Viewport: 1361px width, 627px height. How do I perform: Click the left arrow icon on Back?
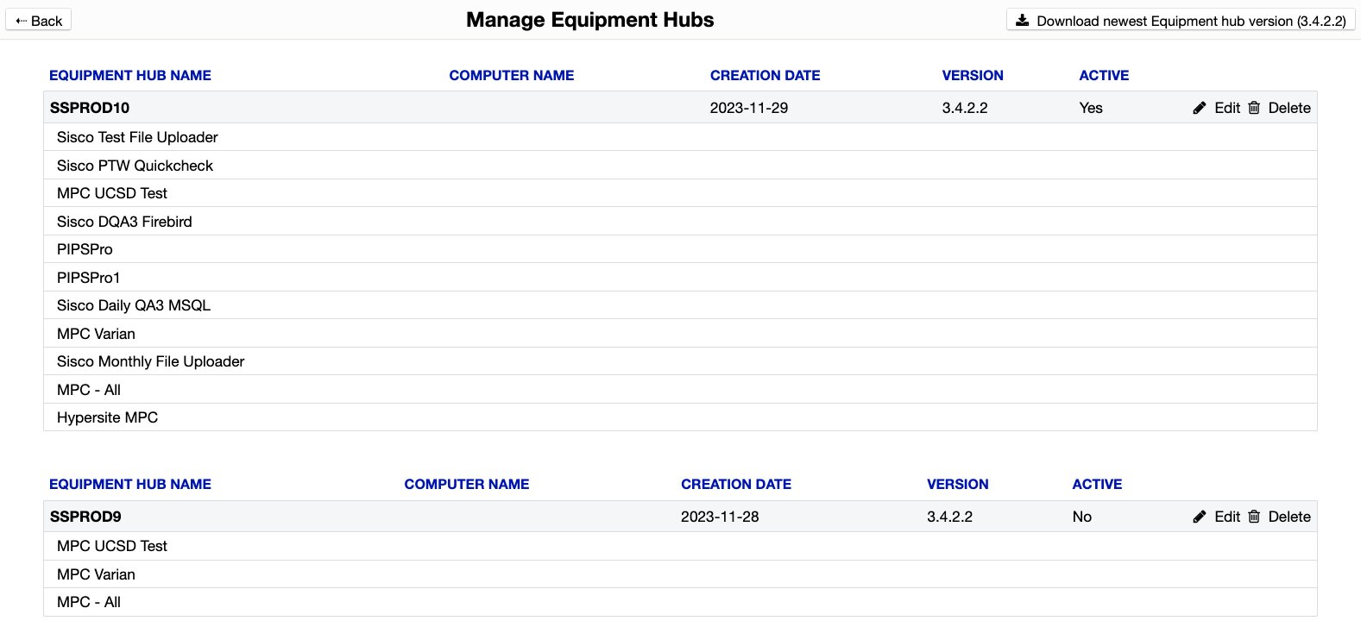pos(21,21)
